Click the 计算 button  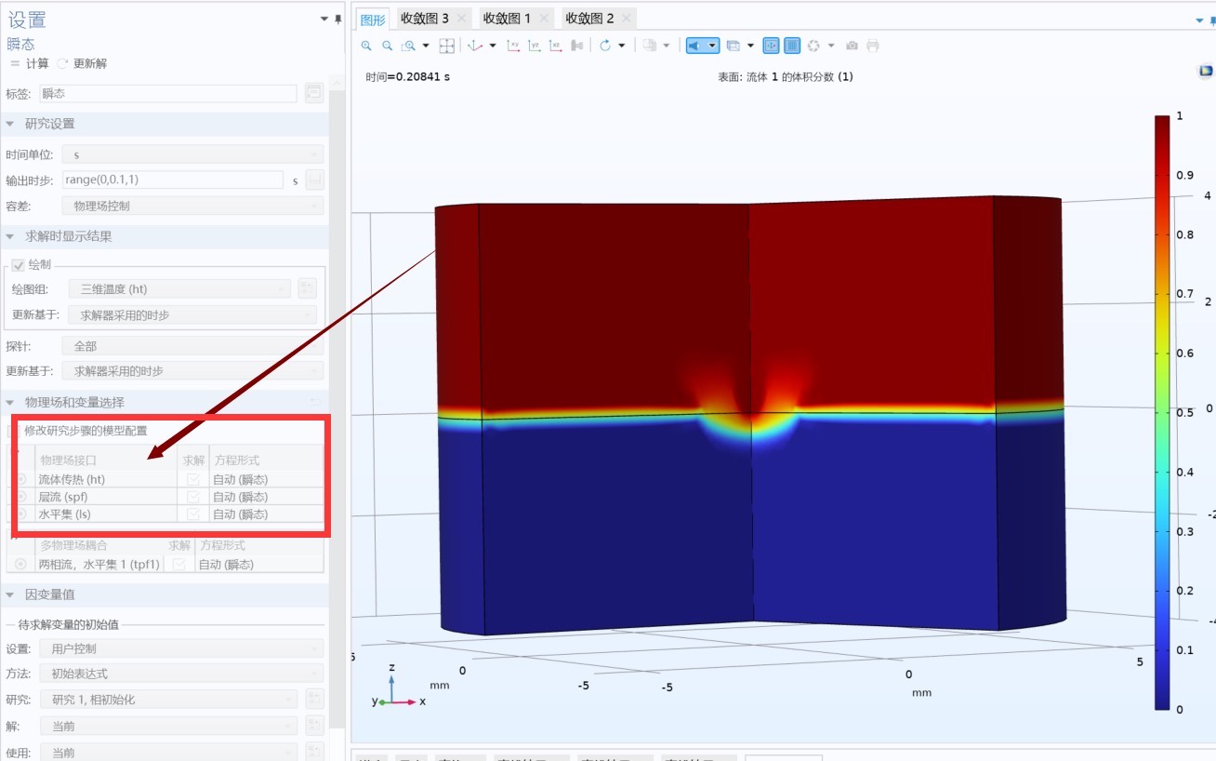coord(29,63)
